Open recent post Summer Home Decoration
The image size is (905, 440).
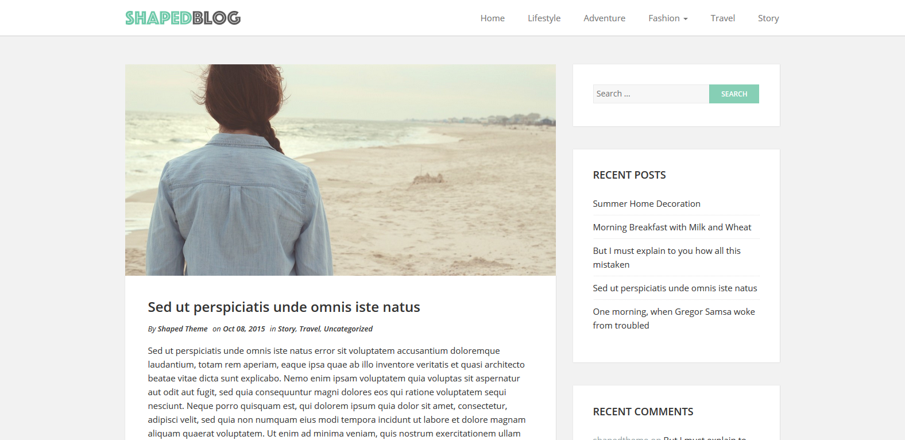coord(647,204)
